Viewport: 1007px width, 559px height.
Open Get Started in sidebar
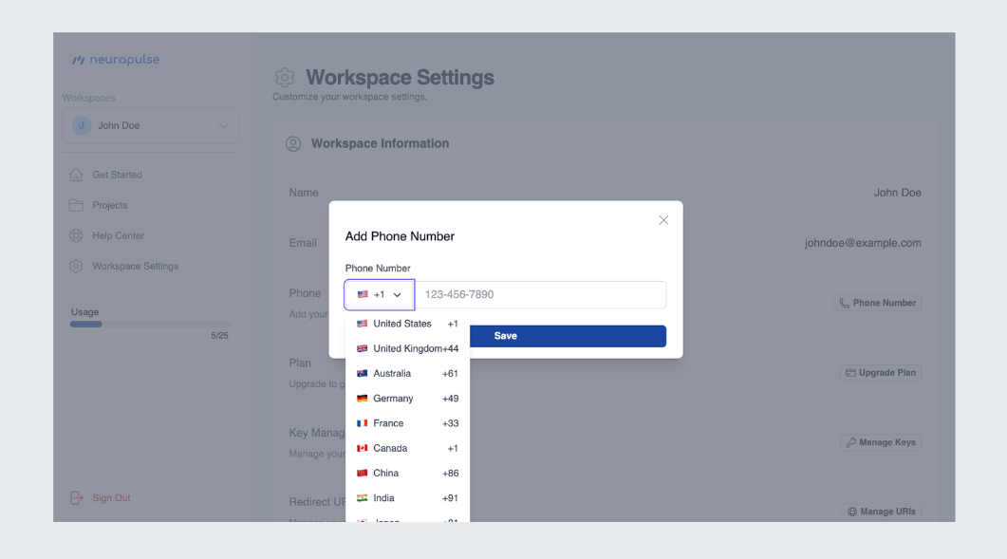[117, 175]
